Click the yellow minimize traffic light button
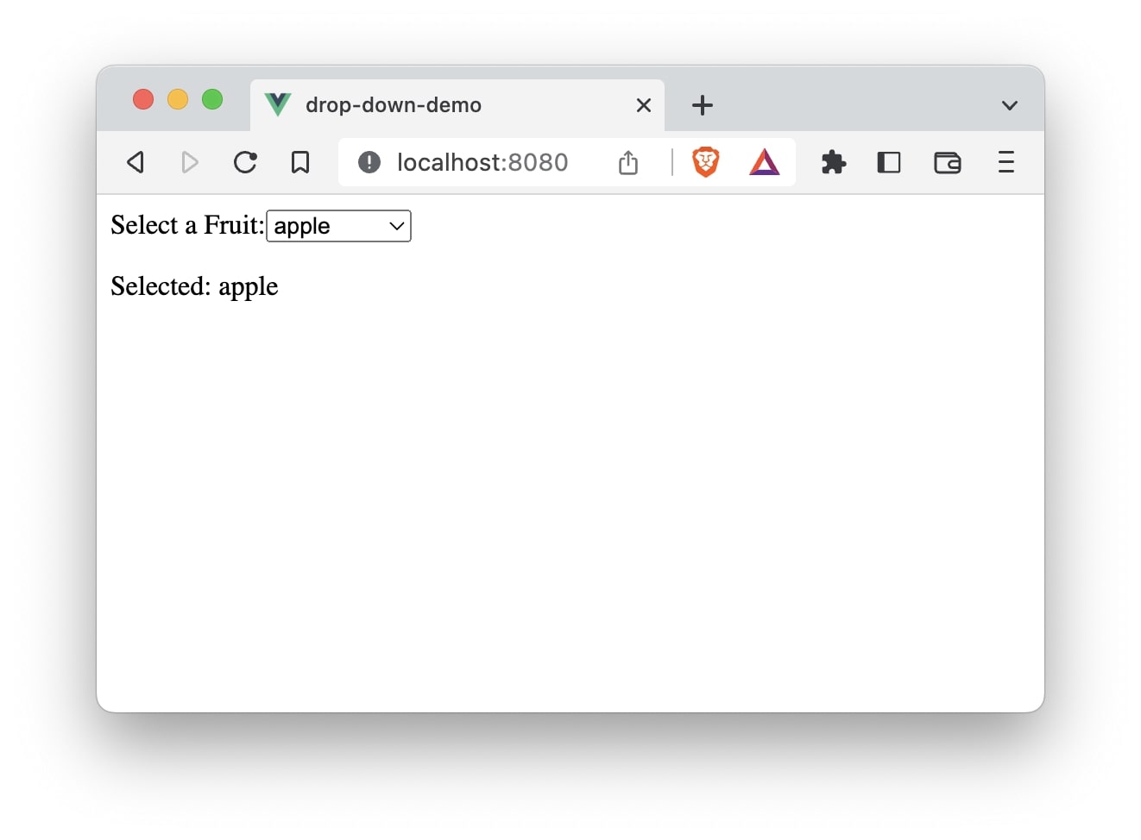This screenshot has height=840, width=1141. tap(178, 99)
